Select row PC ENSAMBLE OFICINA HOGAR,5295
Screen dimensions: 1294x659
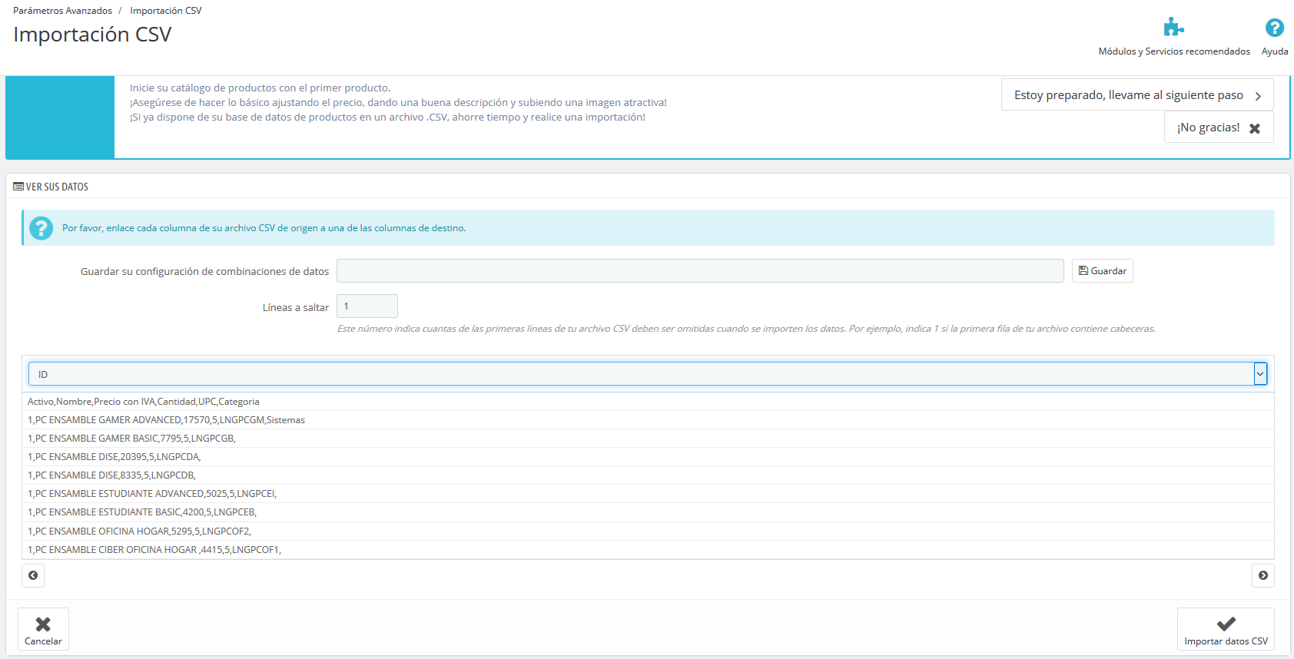point(648,532)
